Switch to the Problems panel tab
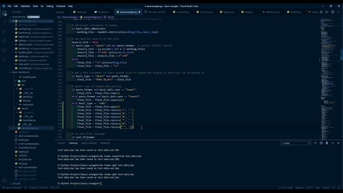 (105, 143)
